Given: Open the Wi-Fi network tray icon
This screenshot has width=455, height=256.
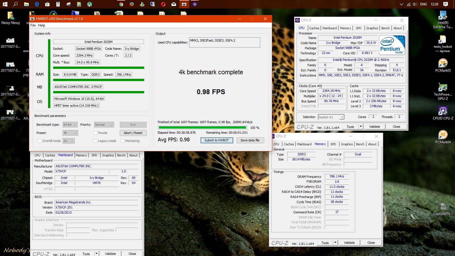Looking at the screenshot, I should (x=409, y=4).
